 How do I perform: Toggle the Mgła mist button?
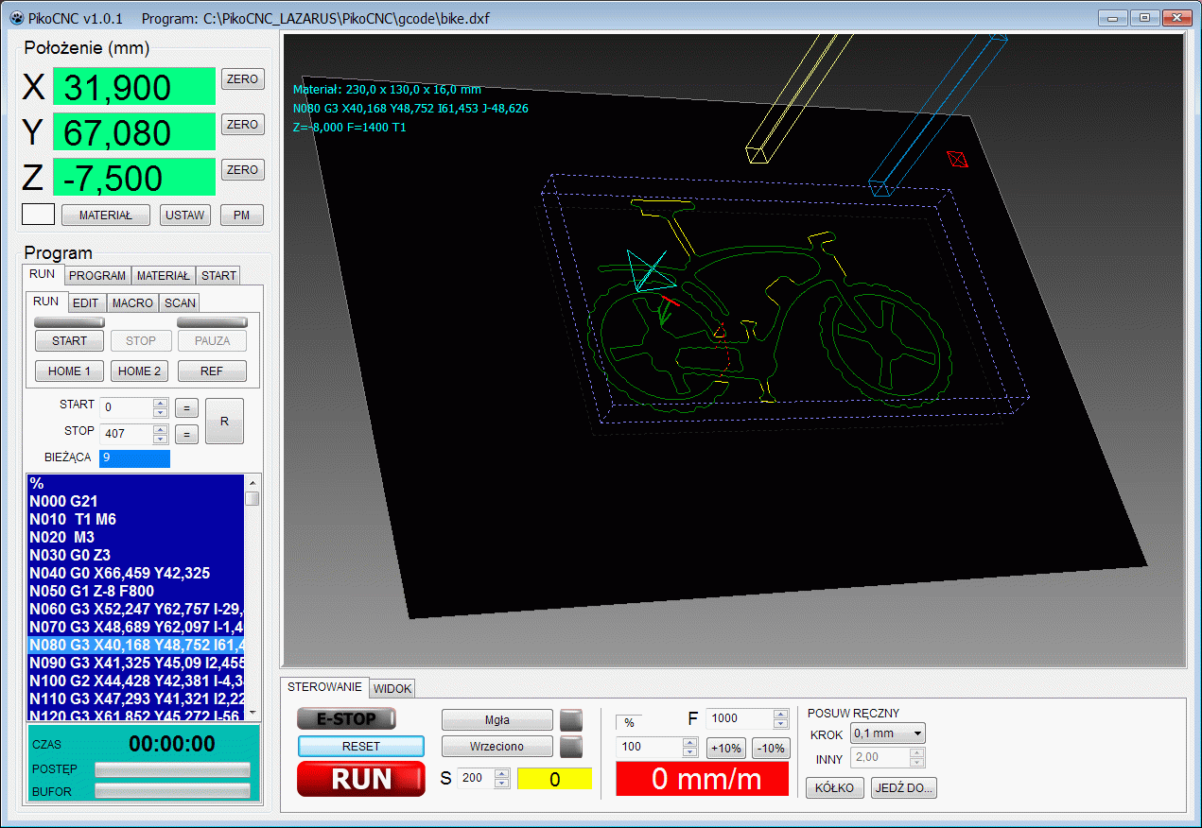(497, 720)
